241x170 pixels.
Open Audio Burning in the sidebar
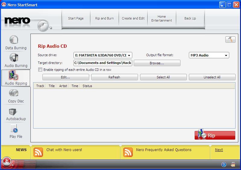tap(16, 60)
